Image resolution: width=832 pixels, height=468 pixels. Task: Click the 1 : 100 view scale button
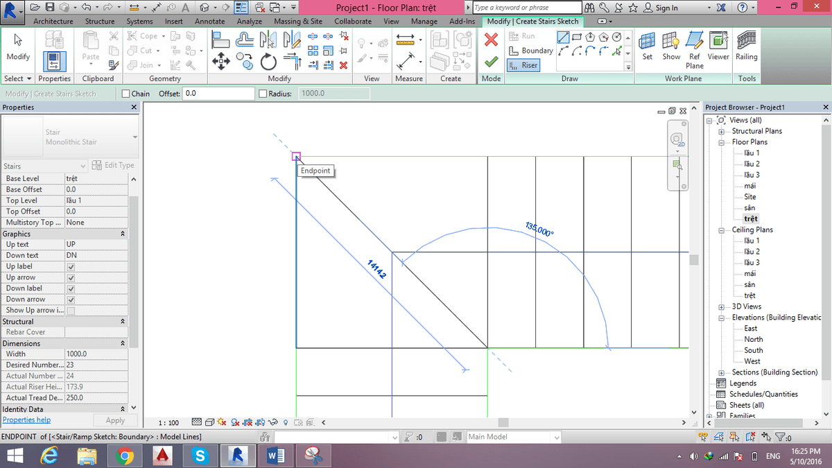[168, 422]
